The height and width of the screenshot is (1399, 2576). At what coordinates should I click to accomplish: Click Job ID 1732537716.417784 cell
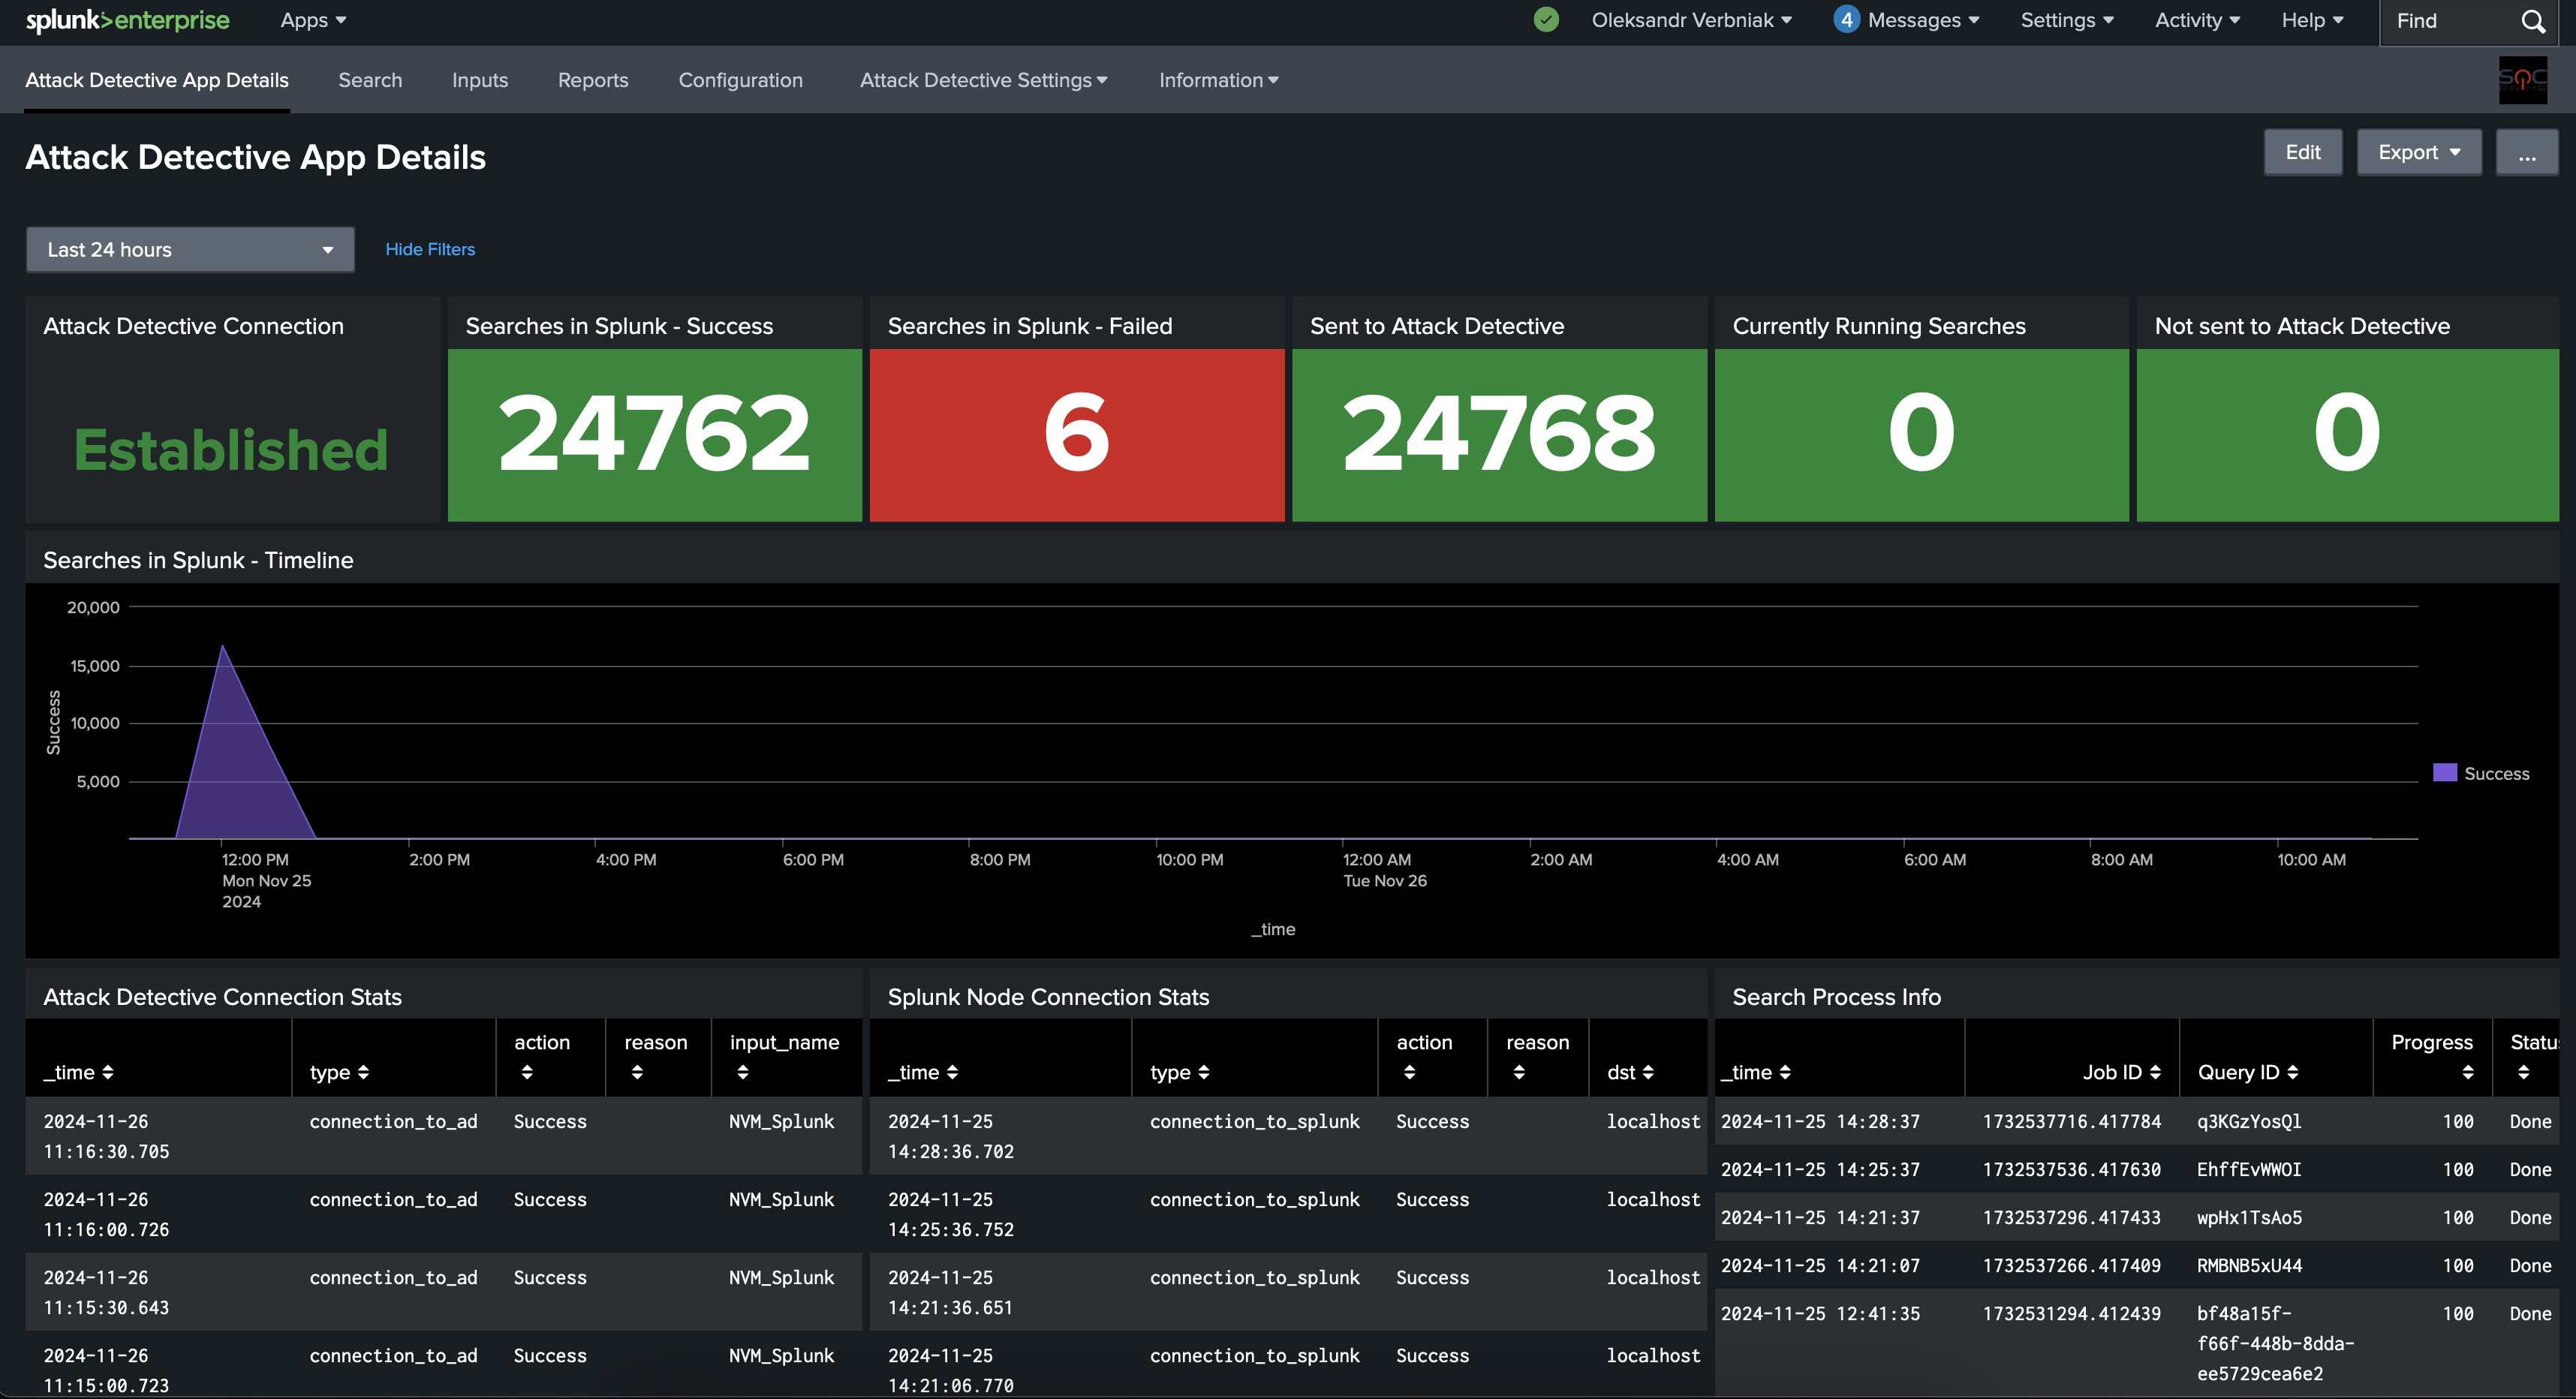2071,1121
